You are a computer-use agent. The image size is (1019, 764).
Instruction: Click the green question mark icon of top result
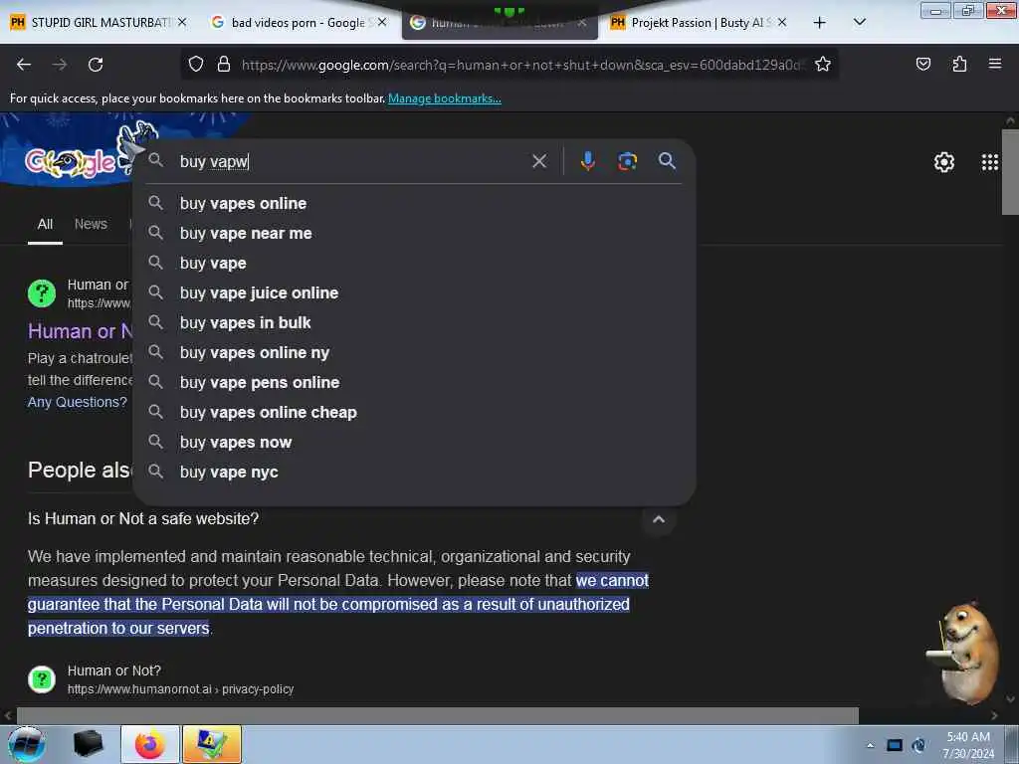[42, 293]
